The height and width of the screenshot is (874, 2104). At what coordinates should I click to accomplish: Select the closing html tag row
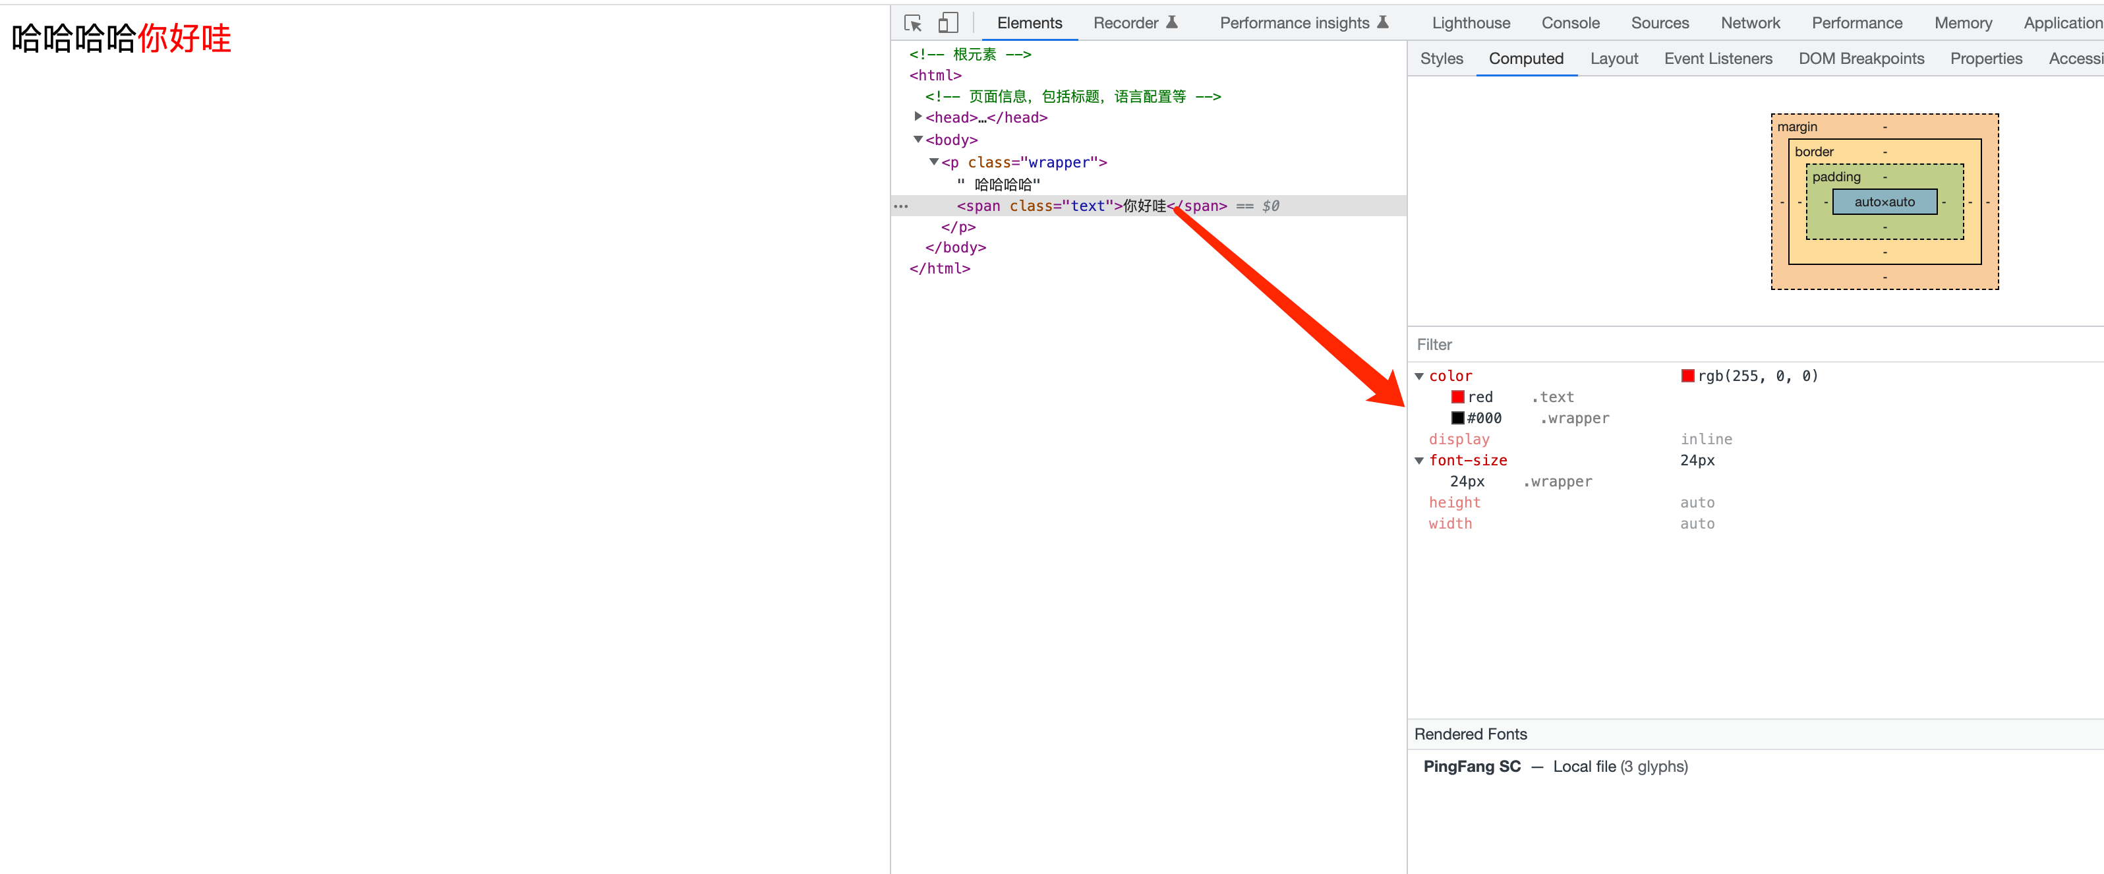coord(939,269)
